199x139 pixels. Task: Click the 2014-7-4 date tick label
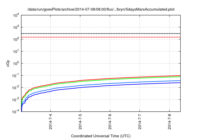pyautogui.click(x=50, y=122)
